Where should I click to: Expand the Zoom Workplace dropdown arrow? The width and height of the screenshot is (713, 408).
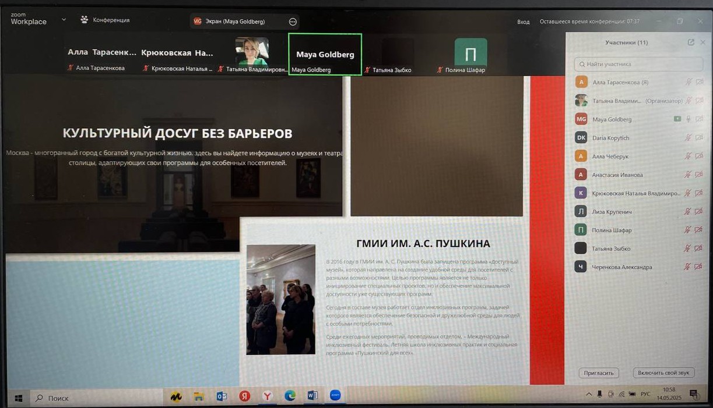coord(64,20)
